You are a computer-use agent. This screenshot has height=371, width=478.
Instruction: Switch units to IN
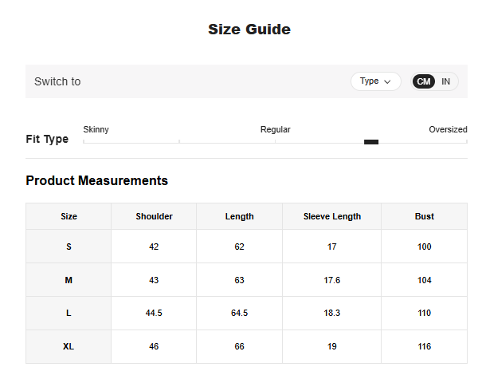446,81
